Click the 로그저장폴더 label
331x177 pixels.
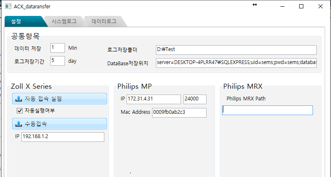122,50
